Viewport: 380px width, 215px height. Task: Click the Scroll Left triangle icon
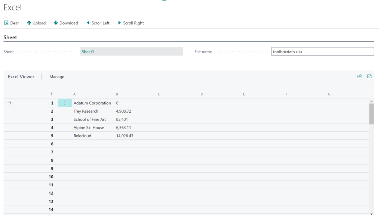[88, 23]
